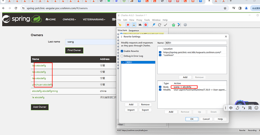This screenshot has height=135, width=260.
Task: Check the Debug in Error Log checkbox
Action: (x=122, y=56)
